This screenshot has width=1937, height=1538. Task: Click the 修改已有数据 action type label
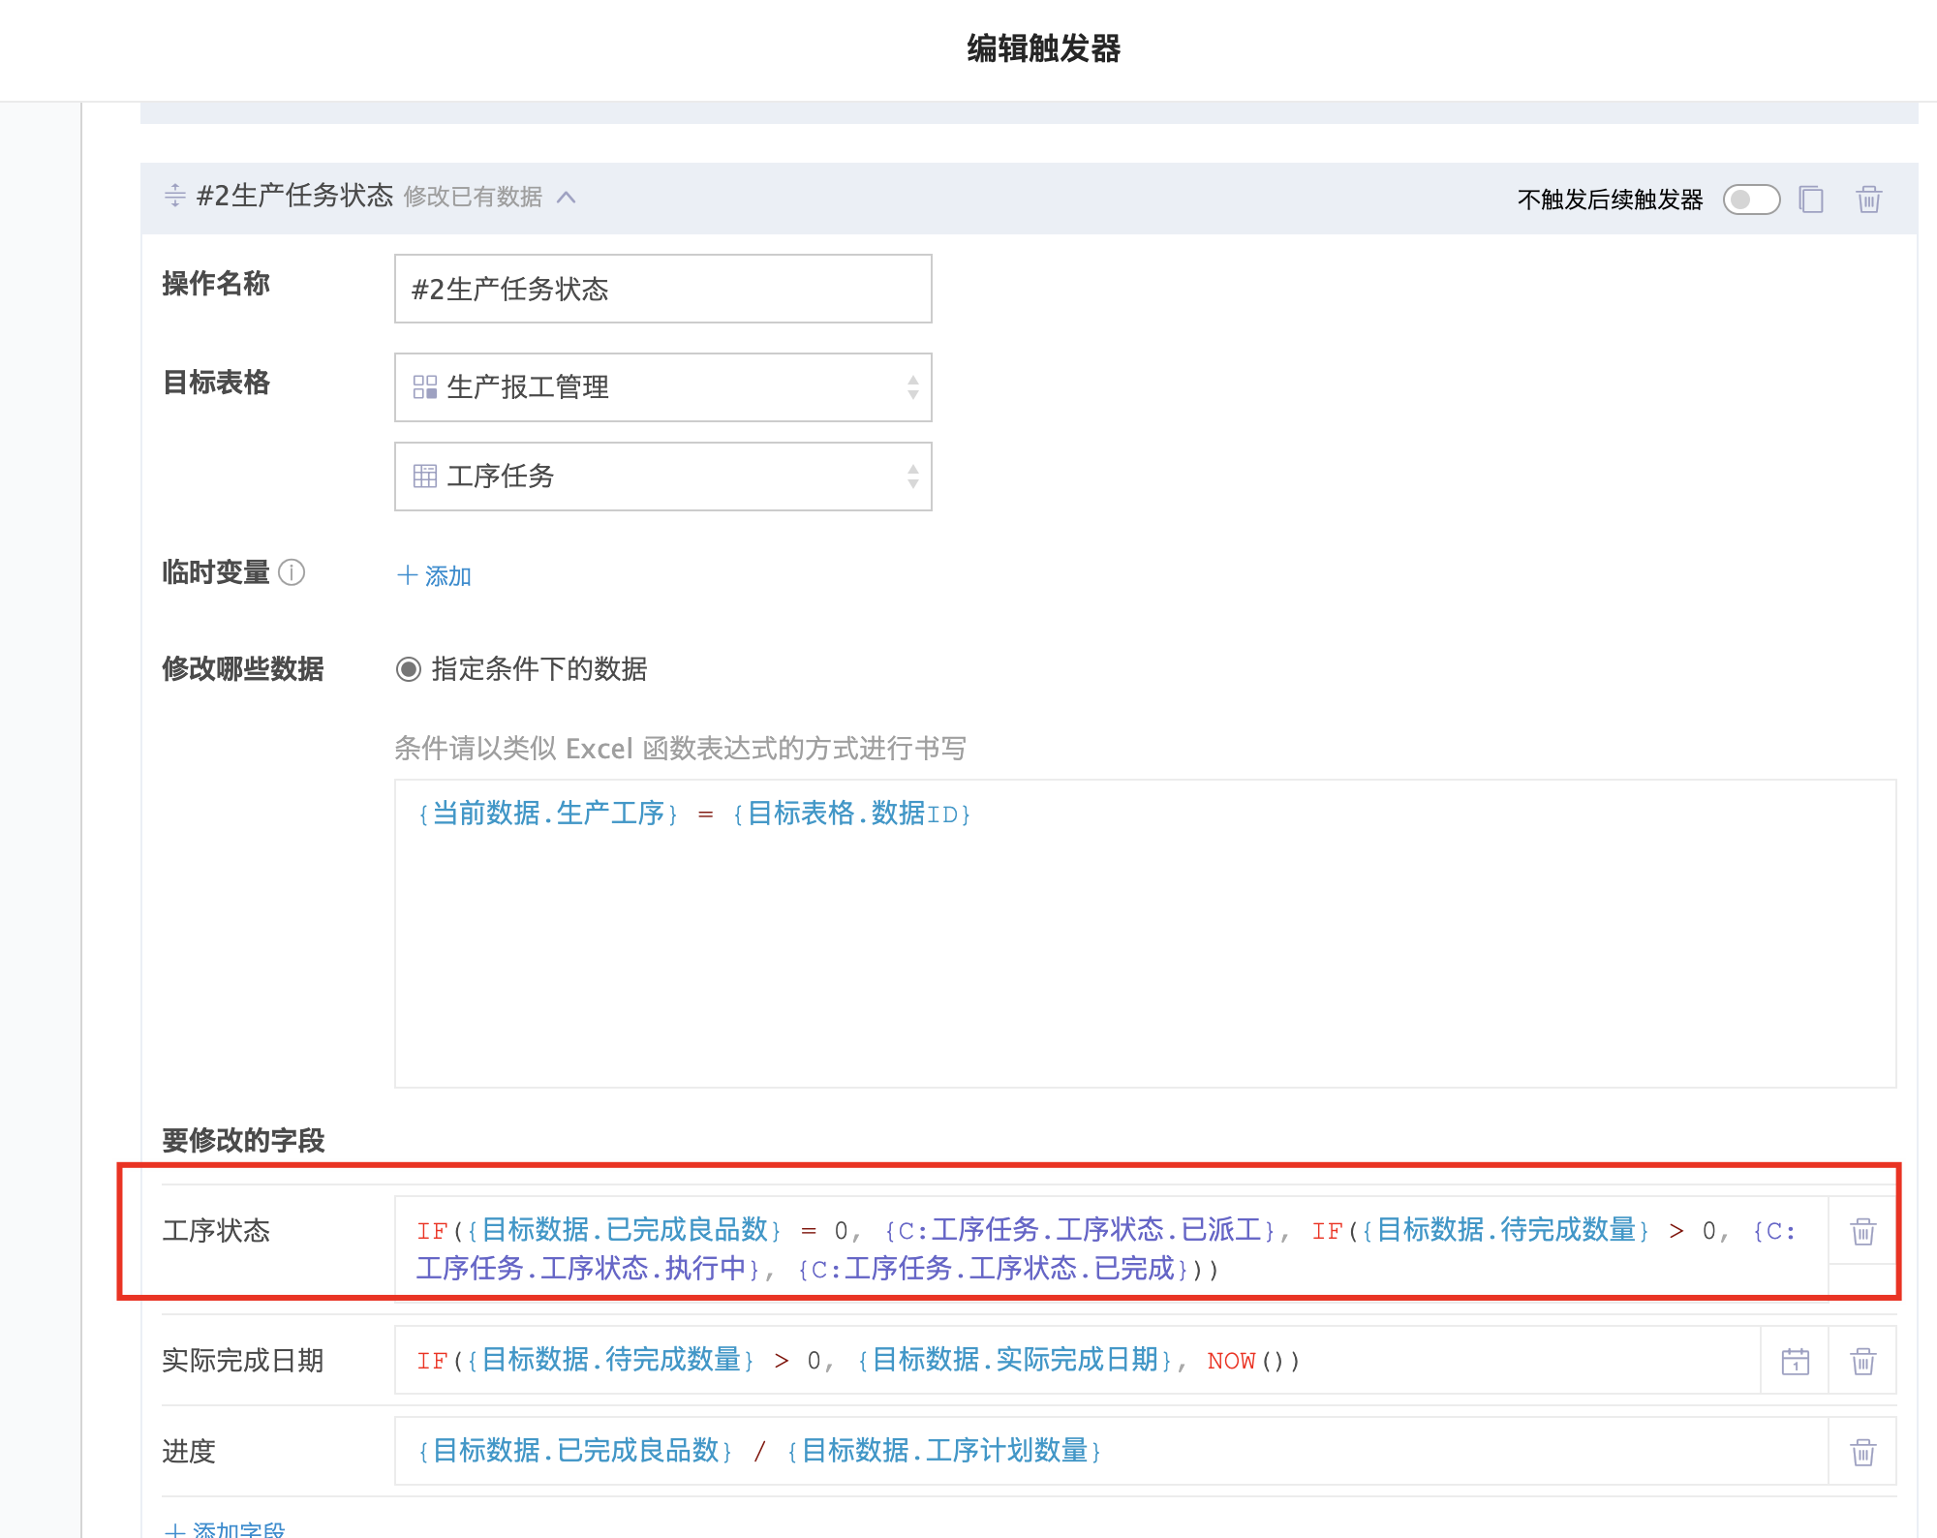473,197
